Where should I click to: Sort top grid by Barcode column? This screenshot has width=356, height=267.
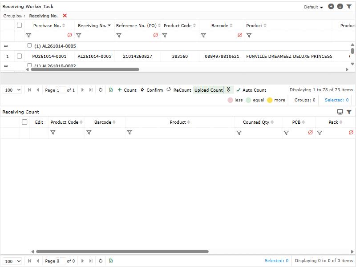click(222, 26)
